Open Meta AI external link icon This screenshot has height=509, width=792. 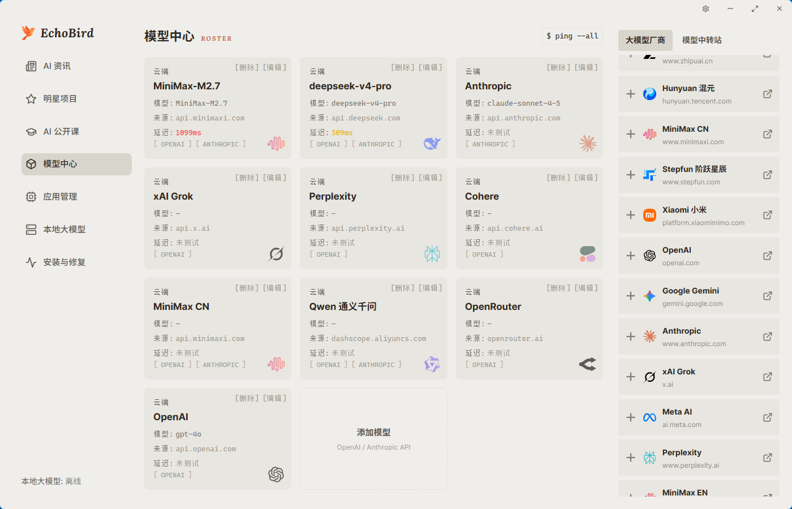pyautogui.click(x=768, y=417)
